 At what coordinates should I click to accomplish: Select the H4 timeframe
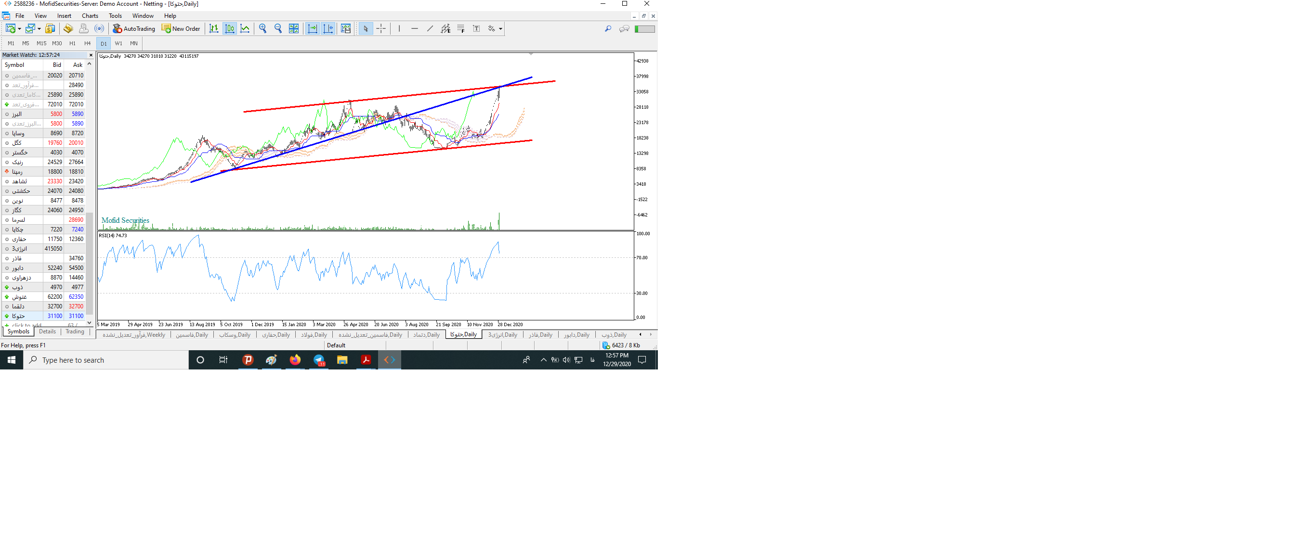point(88,44)
